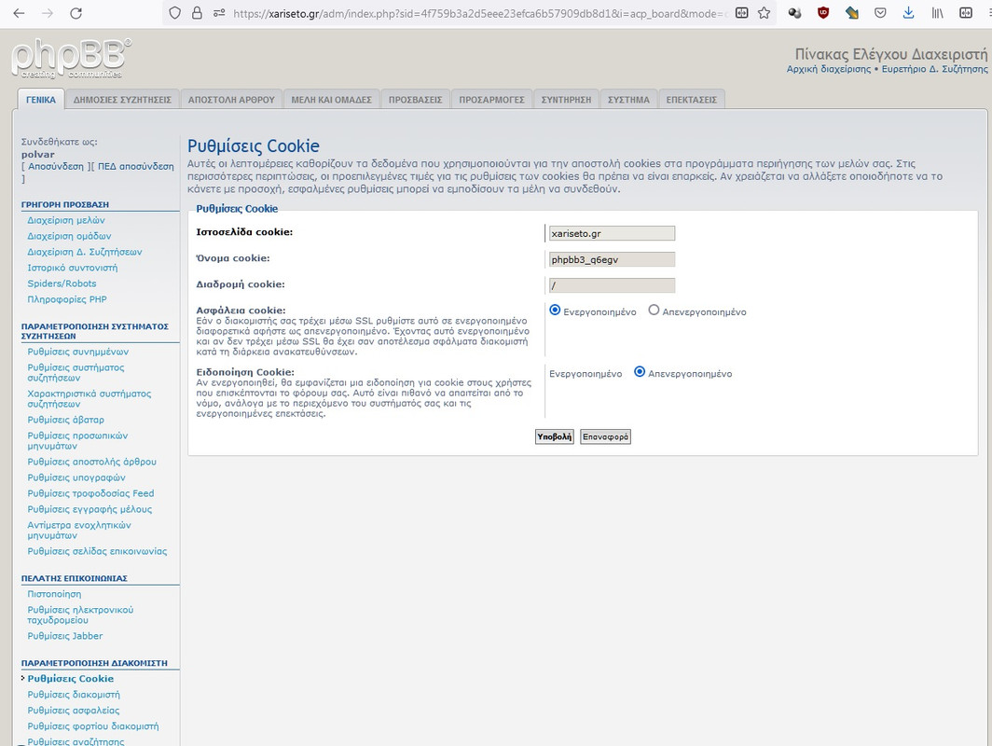Click the browser address bar URL
The width and height of the screenshot is (992, 746).
[x=479, y=13]
